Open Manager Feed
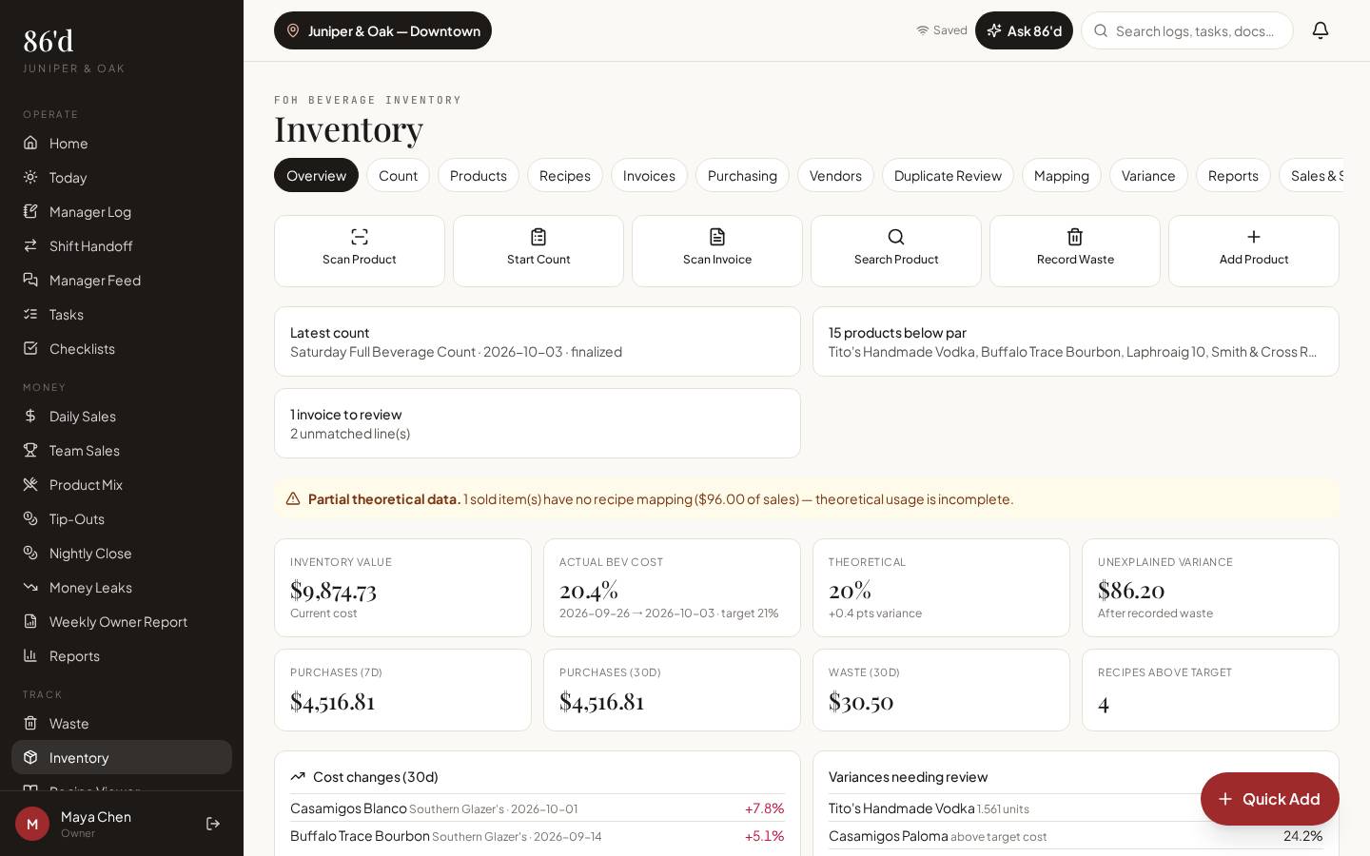The image size is (1370, 856). click(122, 280)
